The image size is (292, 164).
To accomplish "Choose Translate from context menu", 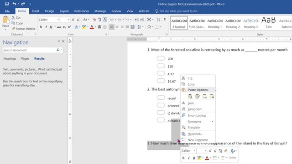I will tap(198, 128).
